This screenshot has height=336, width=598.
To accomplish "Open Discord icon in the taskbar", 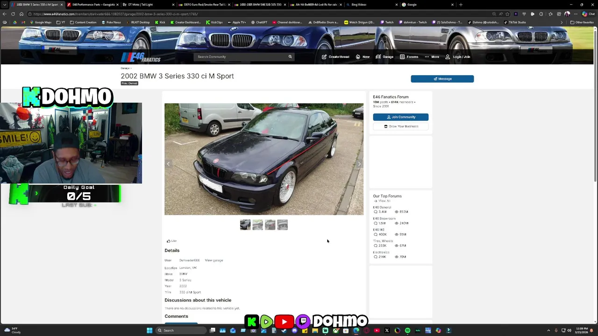I will tap(294, 330).
